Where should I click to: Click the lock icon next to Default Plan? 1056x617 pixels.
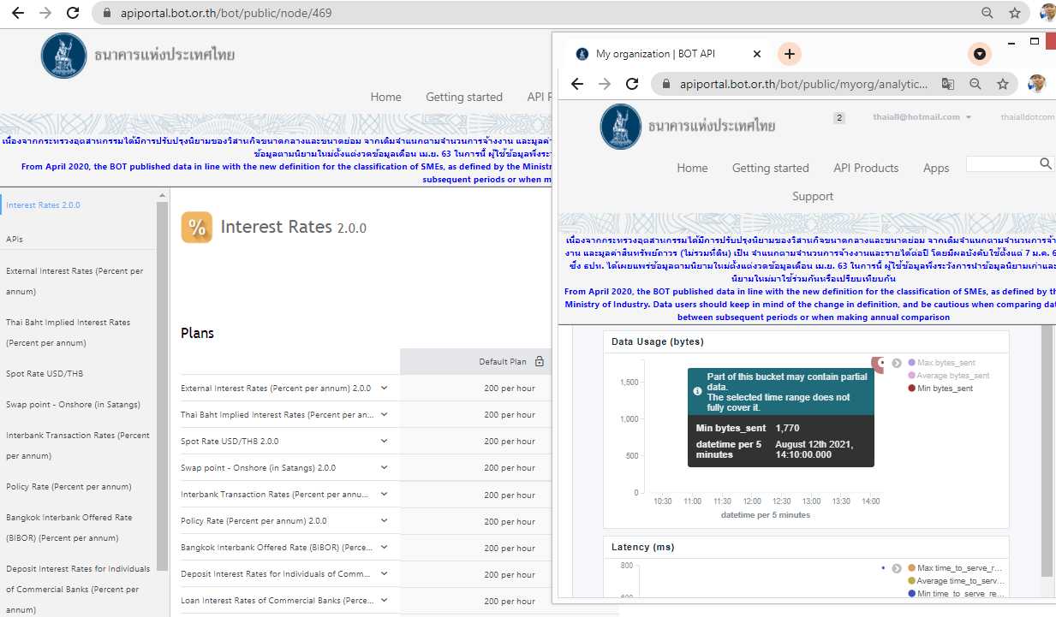540,362
